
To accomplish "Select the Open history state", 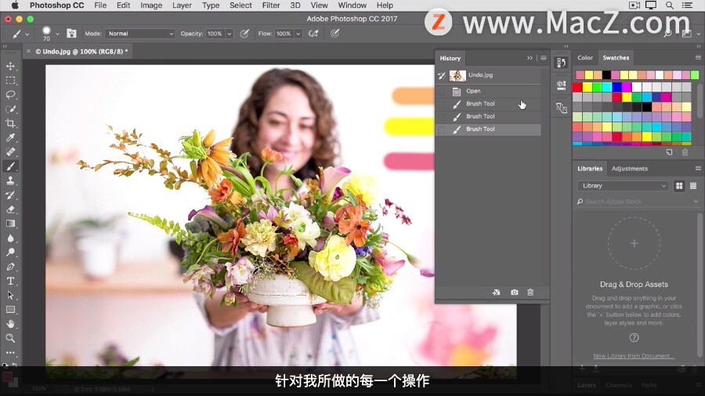I will point(488,91).
